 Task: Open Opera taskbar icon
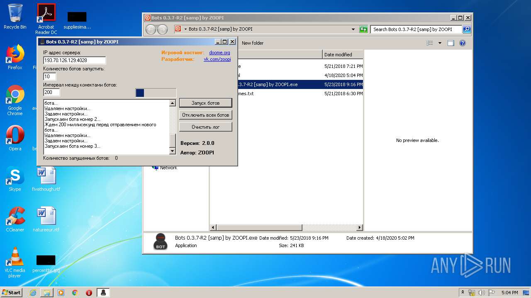(x=89, y=293)
